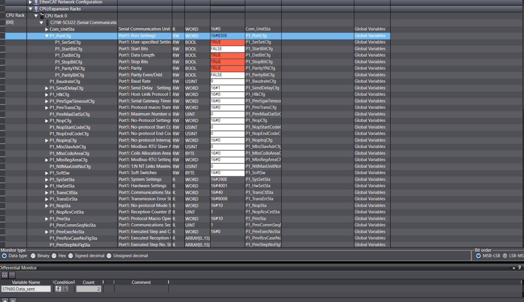Pin the Differential Monitor panel

coord(519,268)
